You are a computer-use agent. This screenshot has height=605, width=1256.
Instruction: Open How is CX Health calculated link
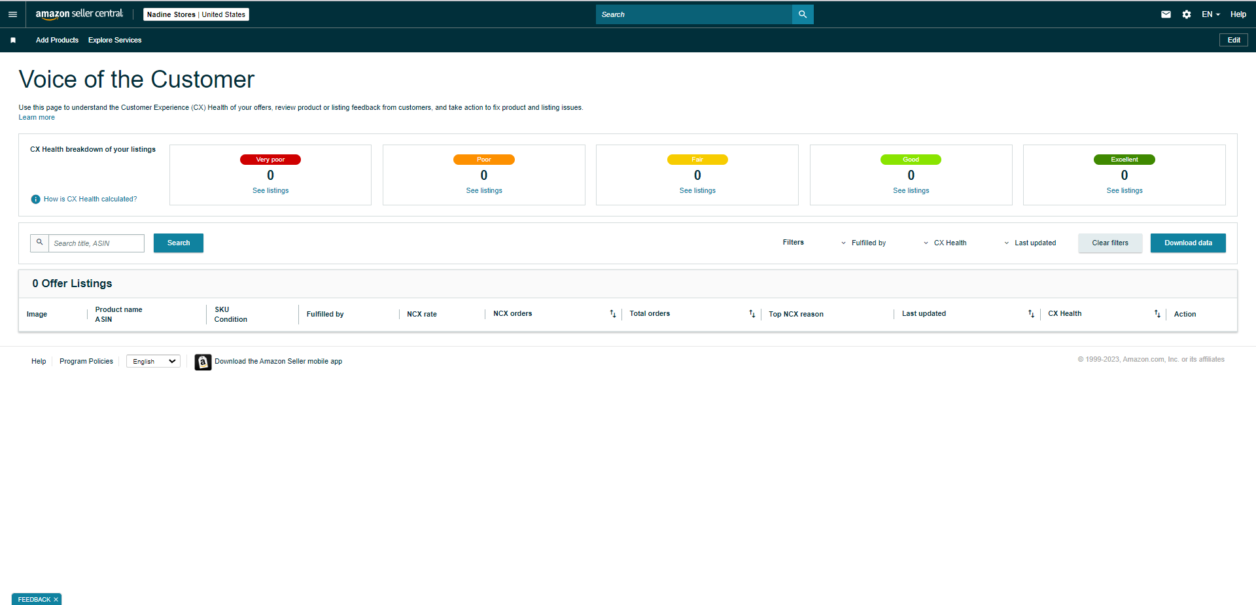[x=90, y=199]
